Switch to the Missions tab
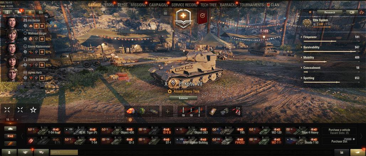The width and height of the screenshot is (366, 156). pos(138,5)
